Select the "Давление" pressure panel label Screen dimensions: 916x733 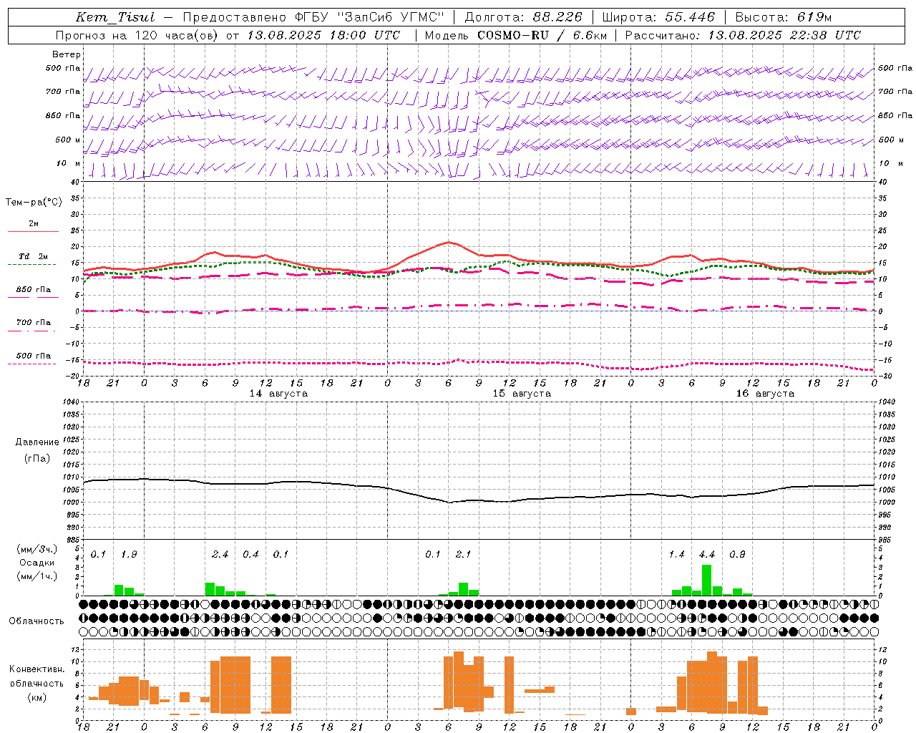pos(37,442)
